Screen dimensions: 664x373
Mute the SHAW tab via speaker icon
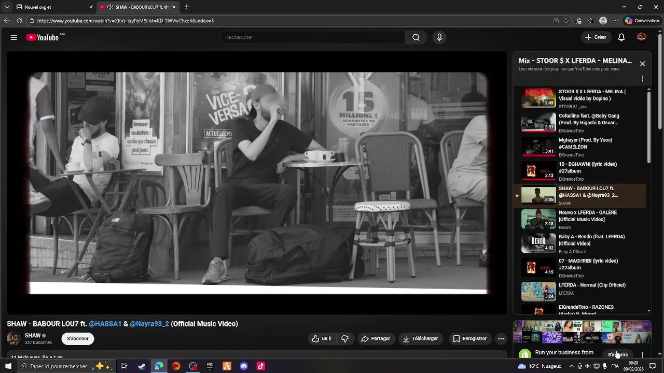(110, 7)
